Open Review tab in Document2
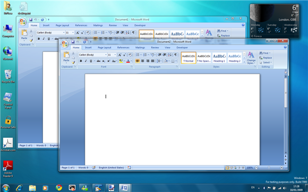The width and height of the screenshot is (308, 192). 155,47
